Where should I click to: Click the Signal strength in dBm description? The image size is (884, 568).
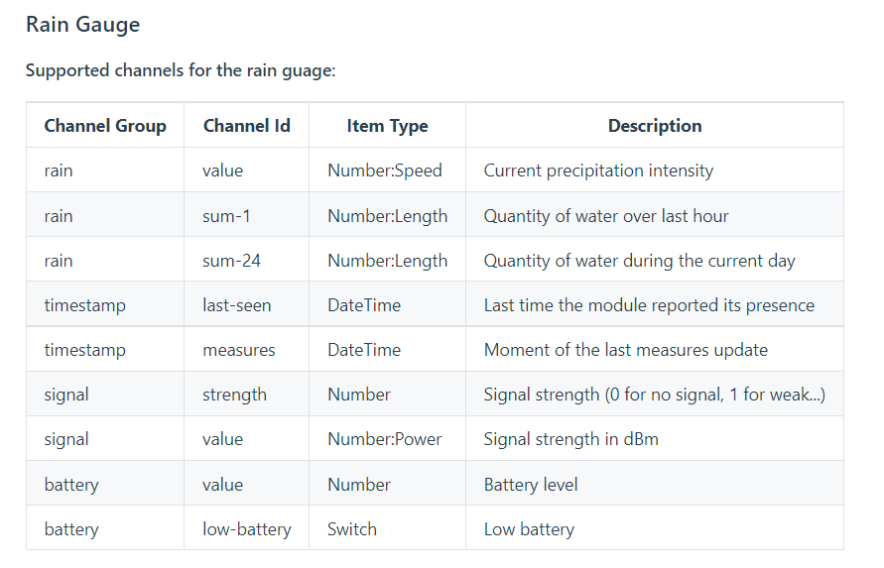(x=570, y=439)
